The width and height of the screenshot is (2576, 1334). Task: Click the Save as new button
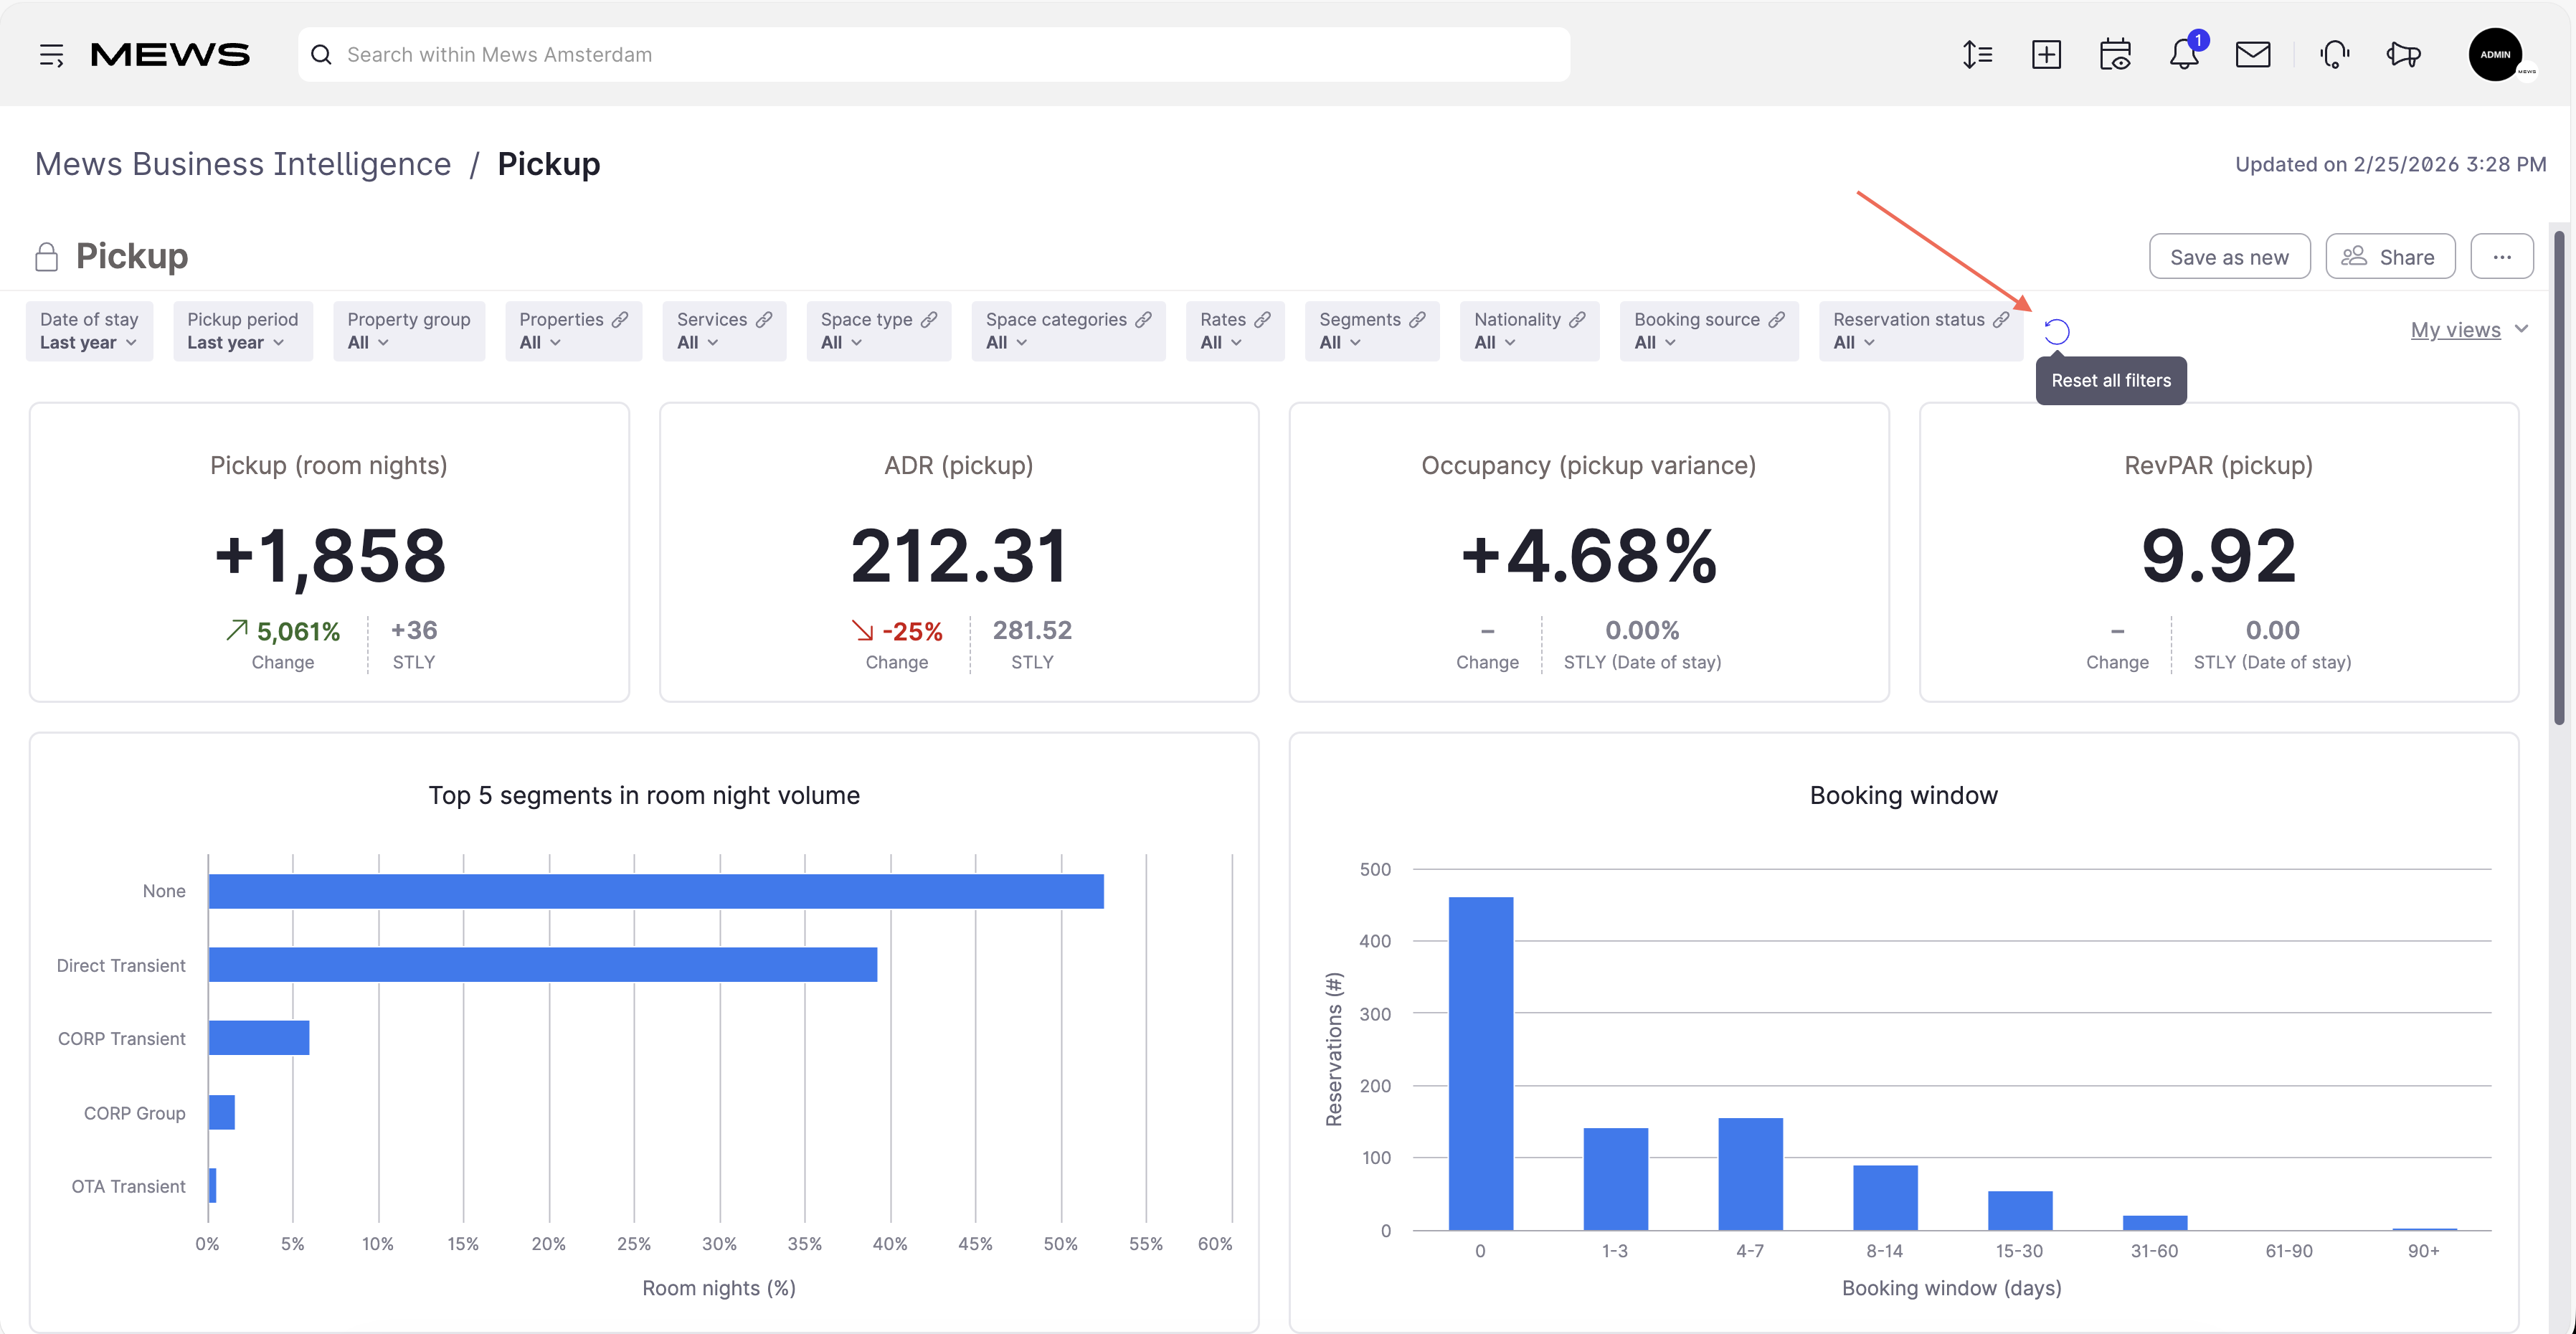coord(2229,256)
